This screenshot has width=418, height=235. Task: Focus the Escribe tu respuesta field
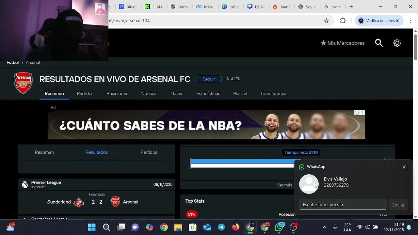[x=343, y=205]
